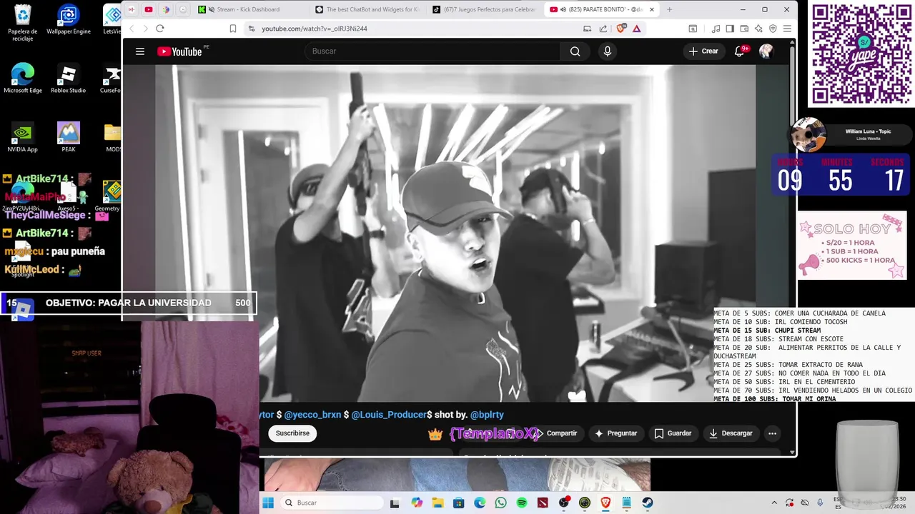Bookmark this page with the bookmark icon
The height and width of the screenshot is (514, 915).
[233, 29]
